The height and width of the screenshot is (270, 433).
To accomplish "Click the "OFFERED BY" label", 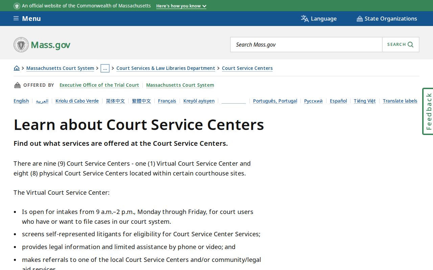I will click(x=39, y=85).
